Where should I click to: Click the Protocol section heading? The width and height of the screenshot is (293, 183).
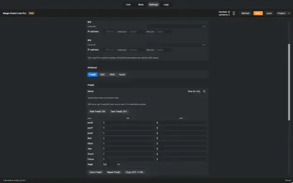(92, 68)
